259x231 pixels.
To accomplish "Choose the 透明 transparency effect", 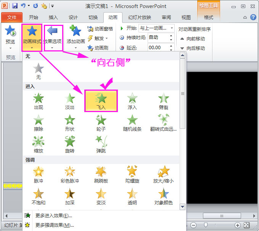I will coord(132,196).
